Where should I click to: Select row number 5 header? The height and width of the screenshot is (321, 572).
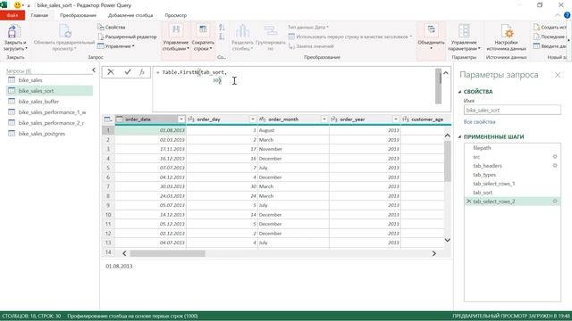click(108, 168)
